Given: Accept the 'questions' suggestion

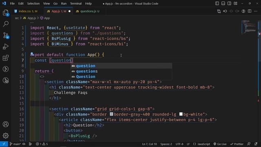Looking at the screenshot, I should 122,71.
